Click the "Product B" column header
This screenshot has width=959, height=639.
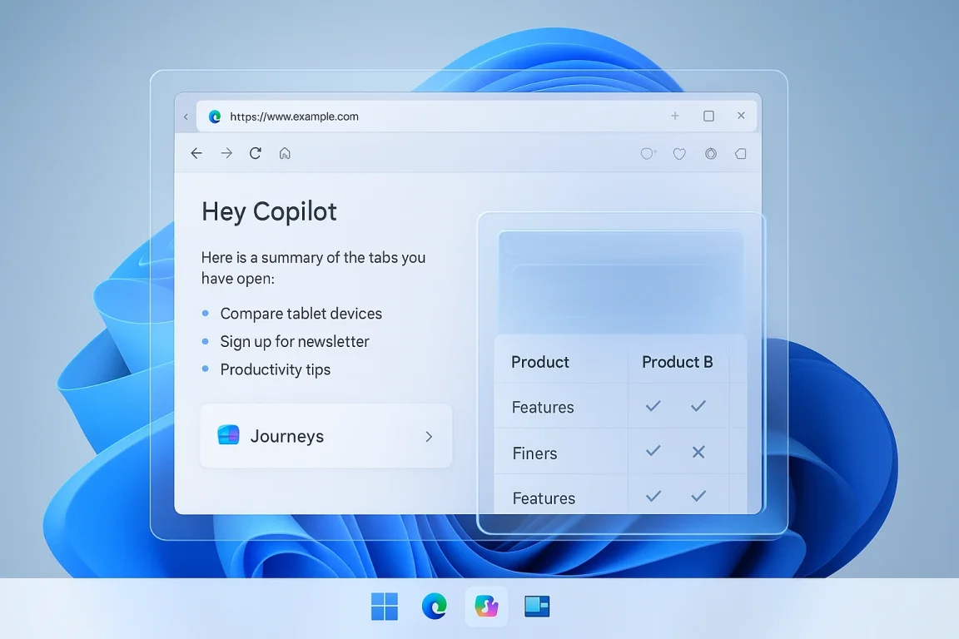[x=677, y=362]
